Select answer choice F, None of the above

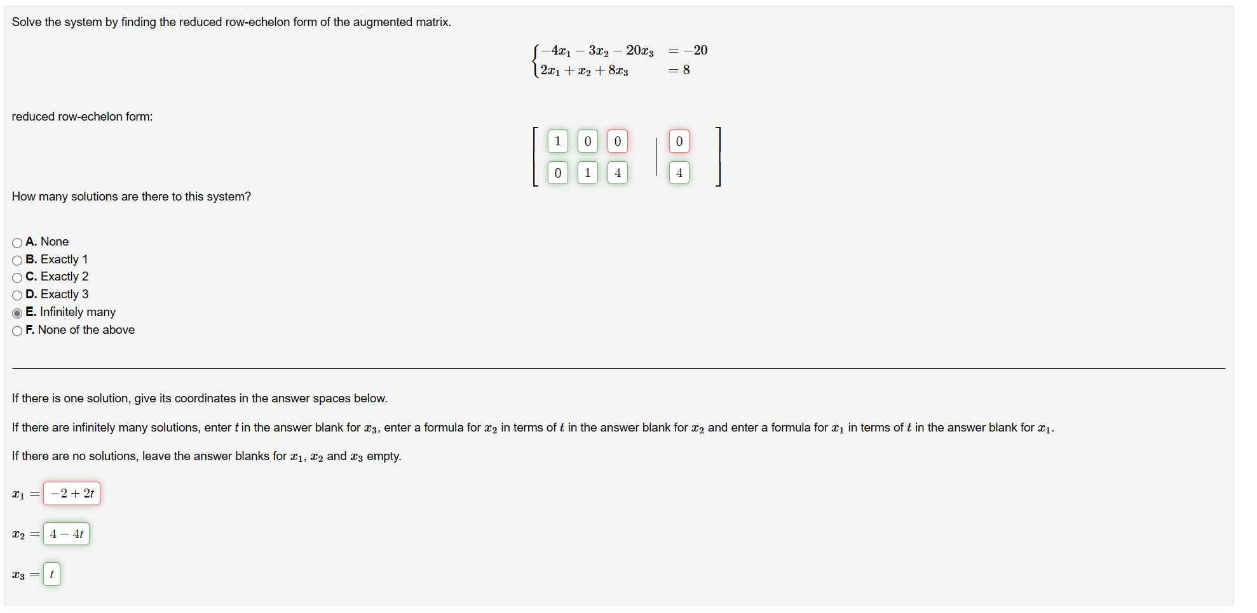[x=17, y=330]
